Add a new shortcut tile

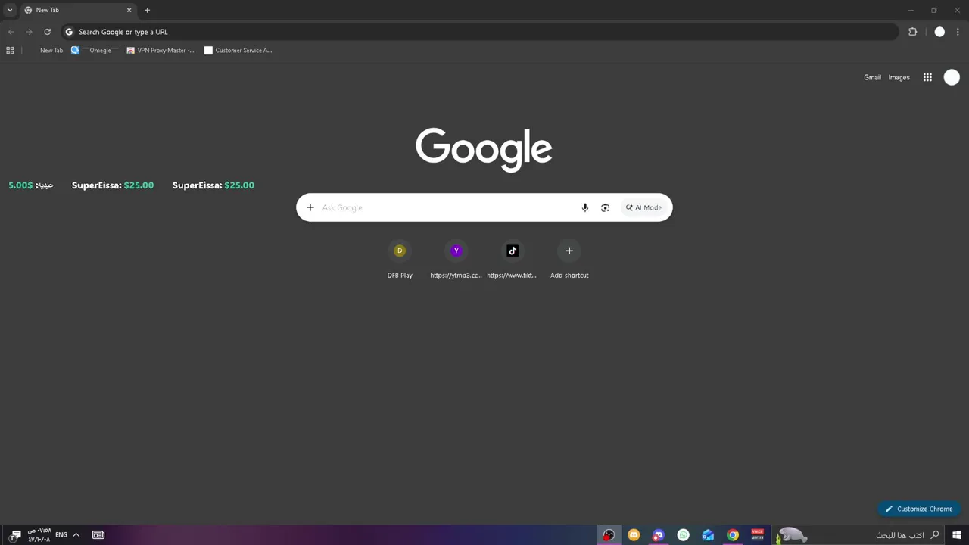point(569,260)
